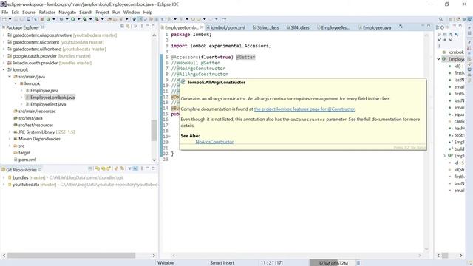Toggle highlighted 'A' button in Git Repositories
The image size is (473, 266).
point(135,168)
